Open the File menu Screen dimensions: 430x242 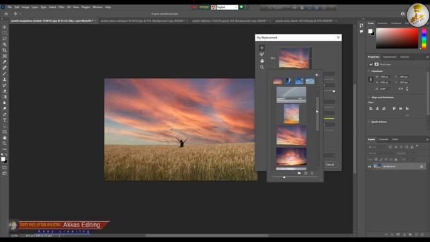coord(10,7)
